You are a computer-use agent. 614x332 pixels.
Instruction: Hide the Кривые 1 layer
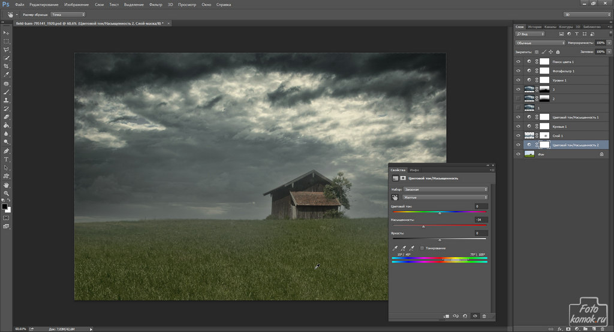click(x=518, y=127)
